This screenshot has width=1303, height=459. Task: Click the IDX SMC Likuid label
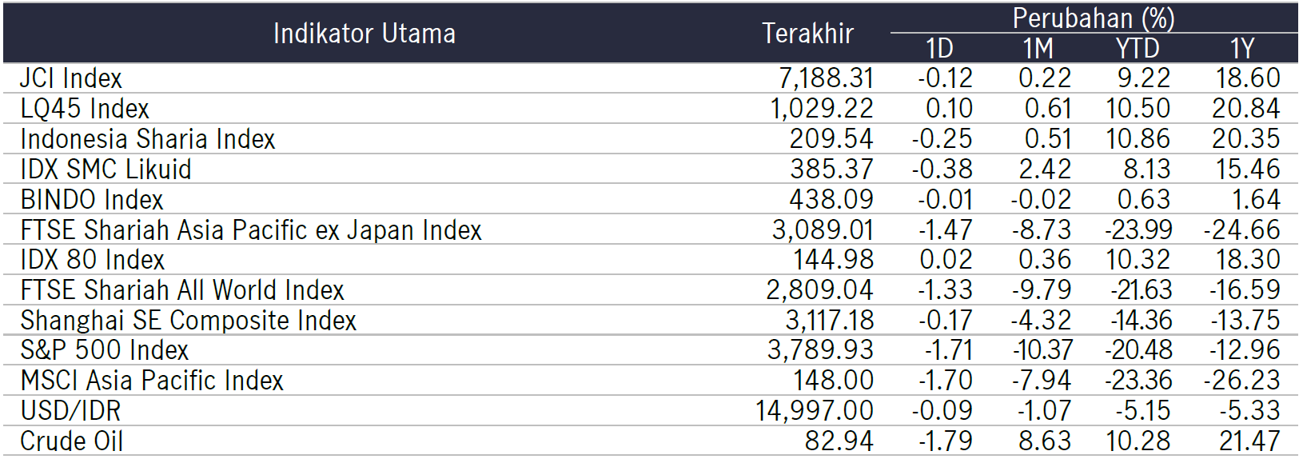[106, 170]
